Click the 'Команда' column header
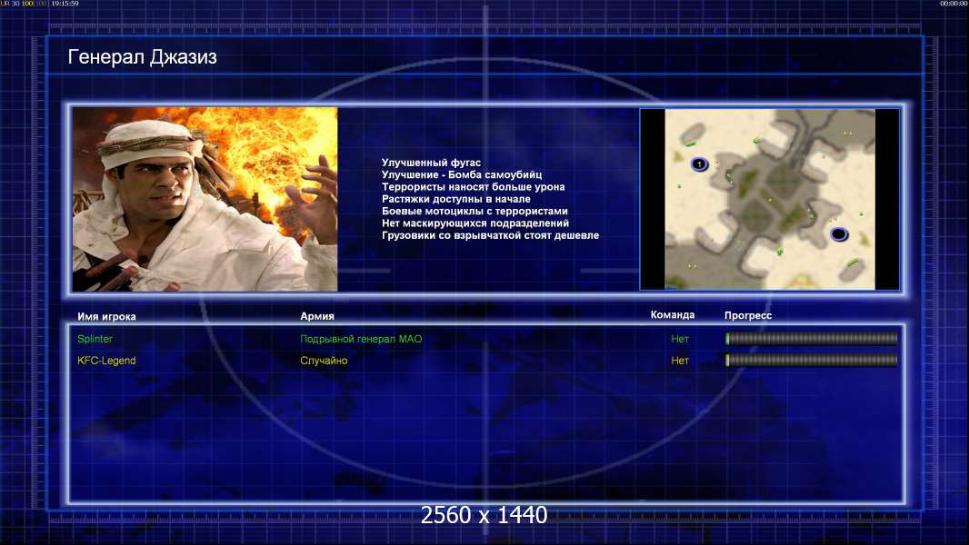 click(673, 315)
